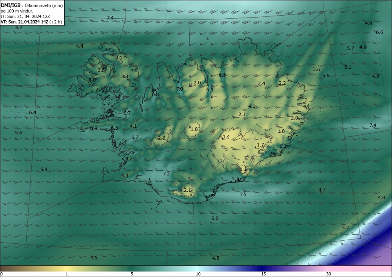The width and height of the screenshot is (392, 277).
Task: Click the 'VT: Sun. 21.04.2024 14Z (+2 h)' line
Action: click(x=31, y=21)
